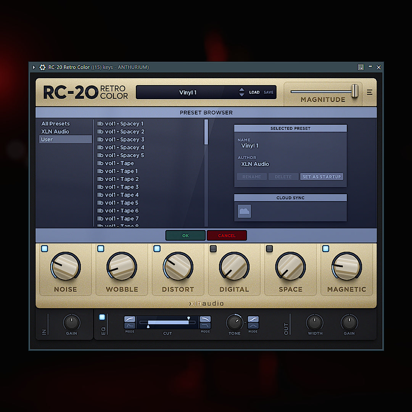
Task: Click the DELETE preset button
Action: 283,177
